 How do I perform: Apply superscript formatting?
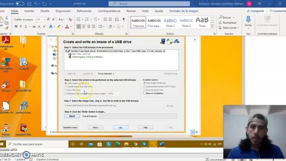click(44, 27)
